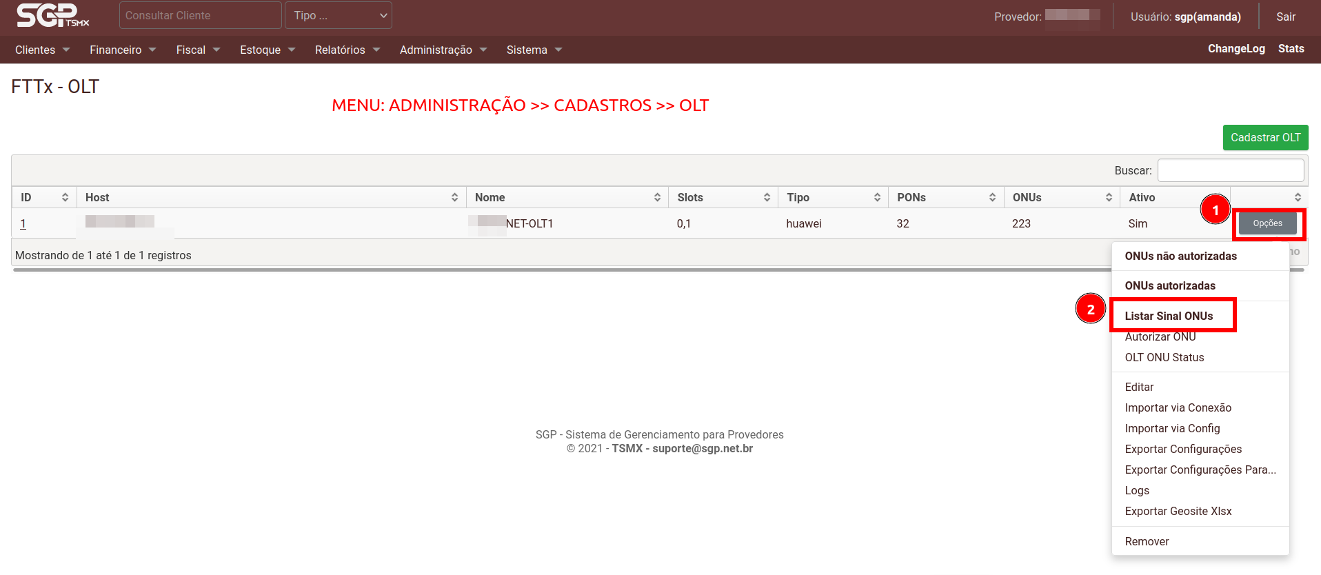Choose ONUs não autorizadas option
The image size is (1321, 575).
[1180, 256]
